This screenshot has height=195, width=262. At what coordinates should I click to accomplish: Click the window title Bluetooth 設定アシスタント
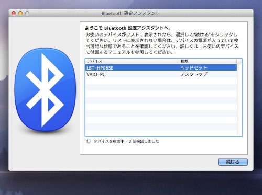coord(131,13)
